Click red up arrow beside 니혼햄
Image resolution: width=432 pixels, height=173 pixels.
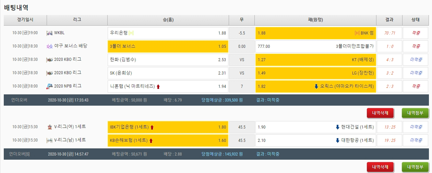coord(158,86)
